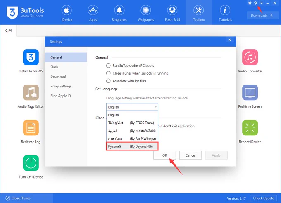Open the Wallpapers section

coord(146,13)
